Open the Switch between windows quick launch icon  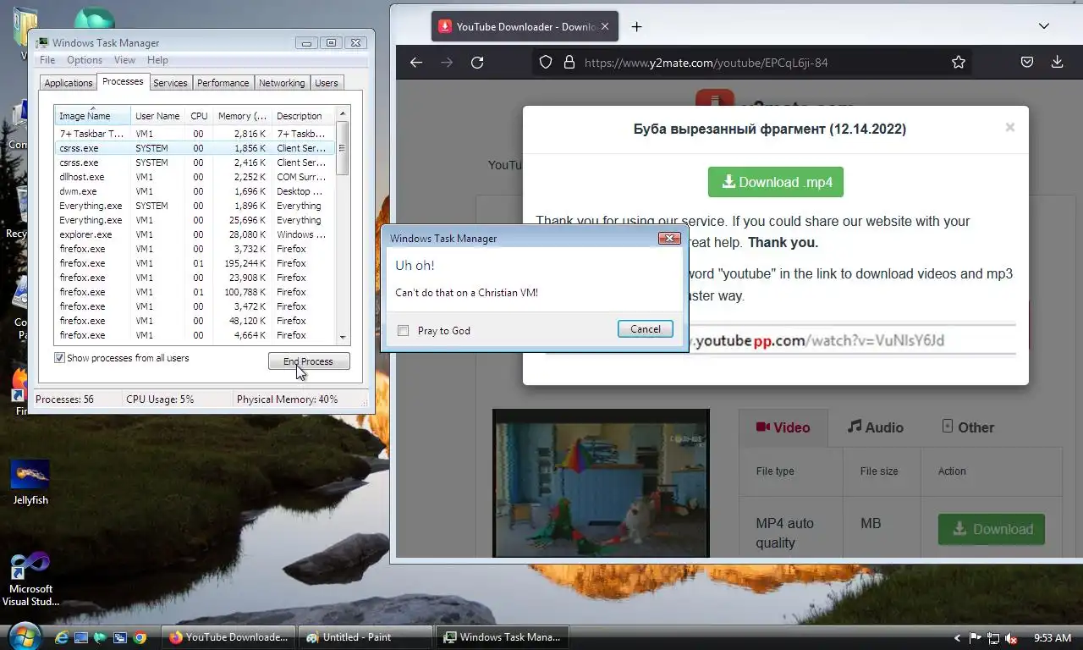[x=120, y=637]
